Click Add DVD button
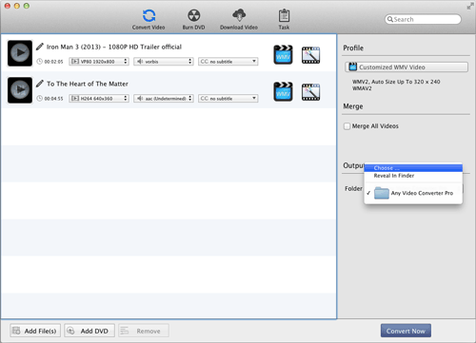This screenshot has width=476, height=343. pos(89,331)
